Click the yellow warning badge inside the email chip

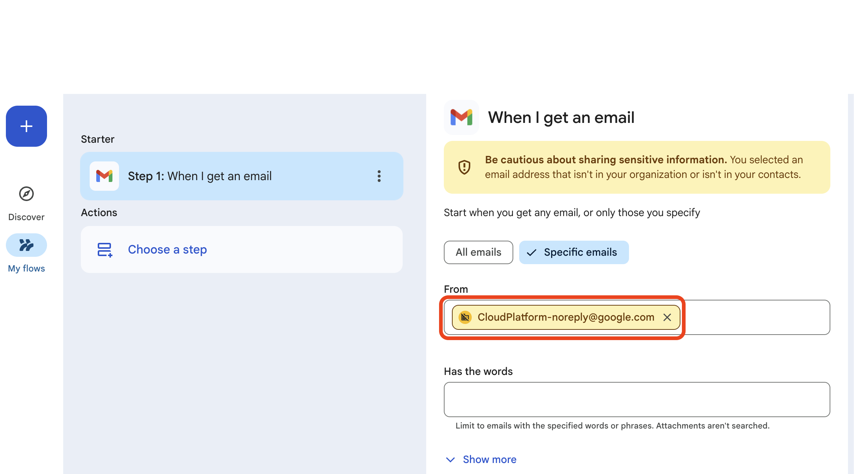[465, 317]
